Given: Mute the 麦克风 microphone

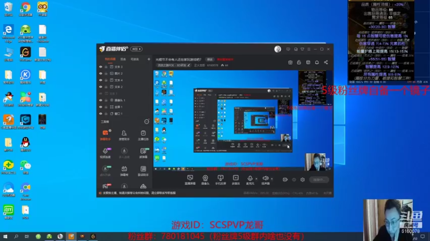Looking at the screenshot, I should (x=250, y=180).
